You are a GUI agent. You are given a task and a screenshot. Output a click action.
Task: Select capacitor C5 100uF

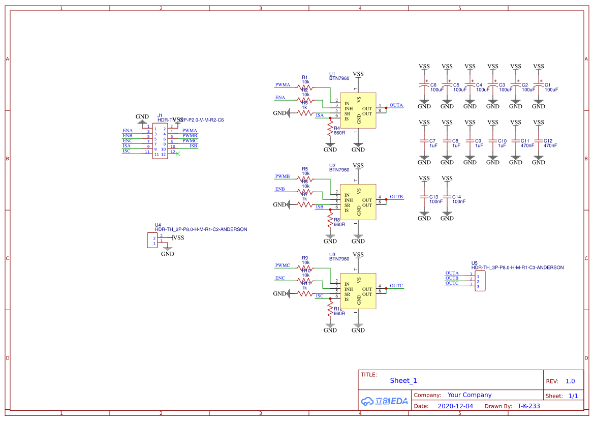coord(447,85)
